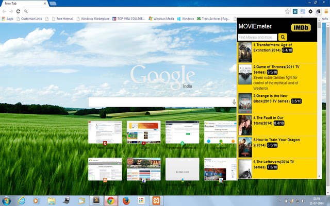Click the Google search box
The height and width of the screenshot is (206, 330).
point(162,102)
